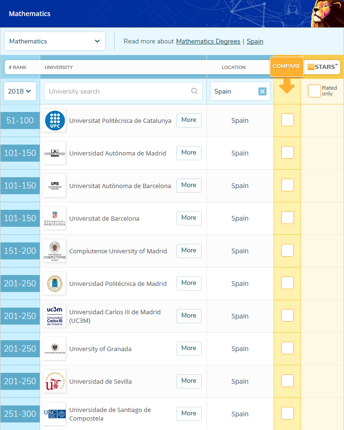Open the Spain location filter field
Image resolution: width=344 pixels, height=430 pixels.
[240, 91]
